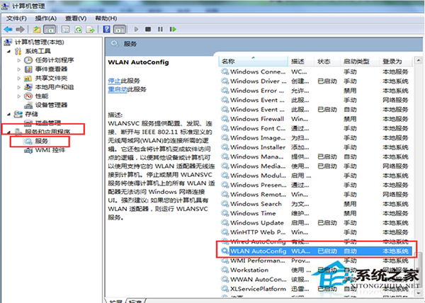
Task: Select the Windows Time service row
Action: [x=316, y=213]
